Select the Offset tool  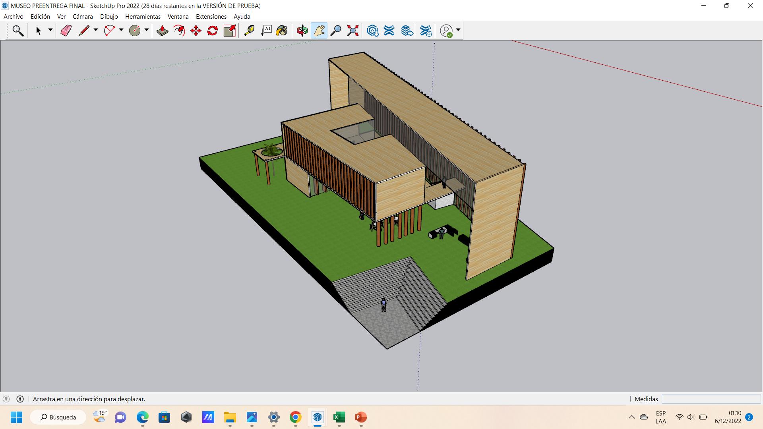(179, 31)
